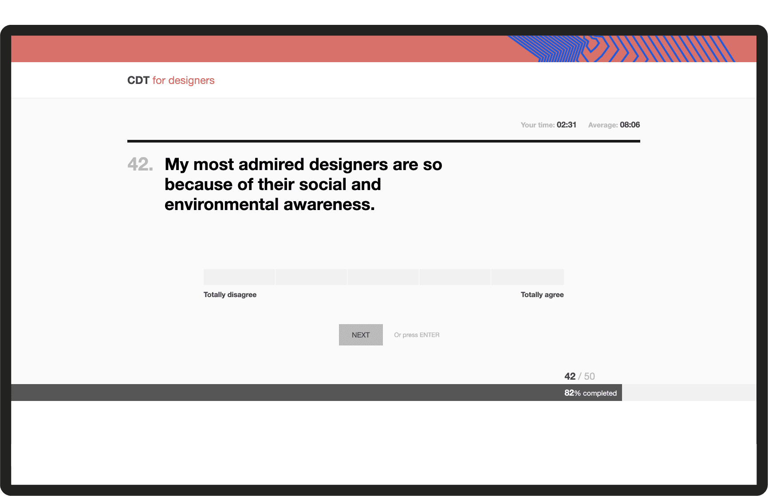Click the question number 42.
Image resolution: width=768 pixels, height=496 pixels.
[x=140, y=164]
